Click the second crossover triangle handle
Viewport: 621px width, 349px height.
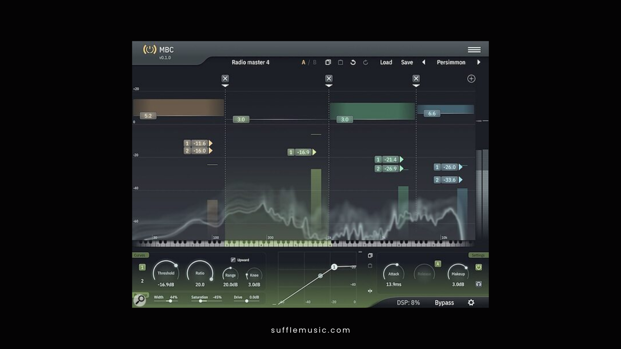pyautogui.click(x=329, y=86)
